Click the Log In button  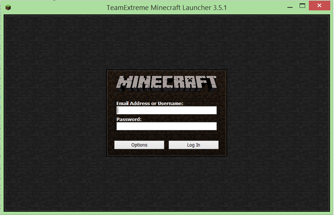pos(193,145)
